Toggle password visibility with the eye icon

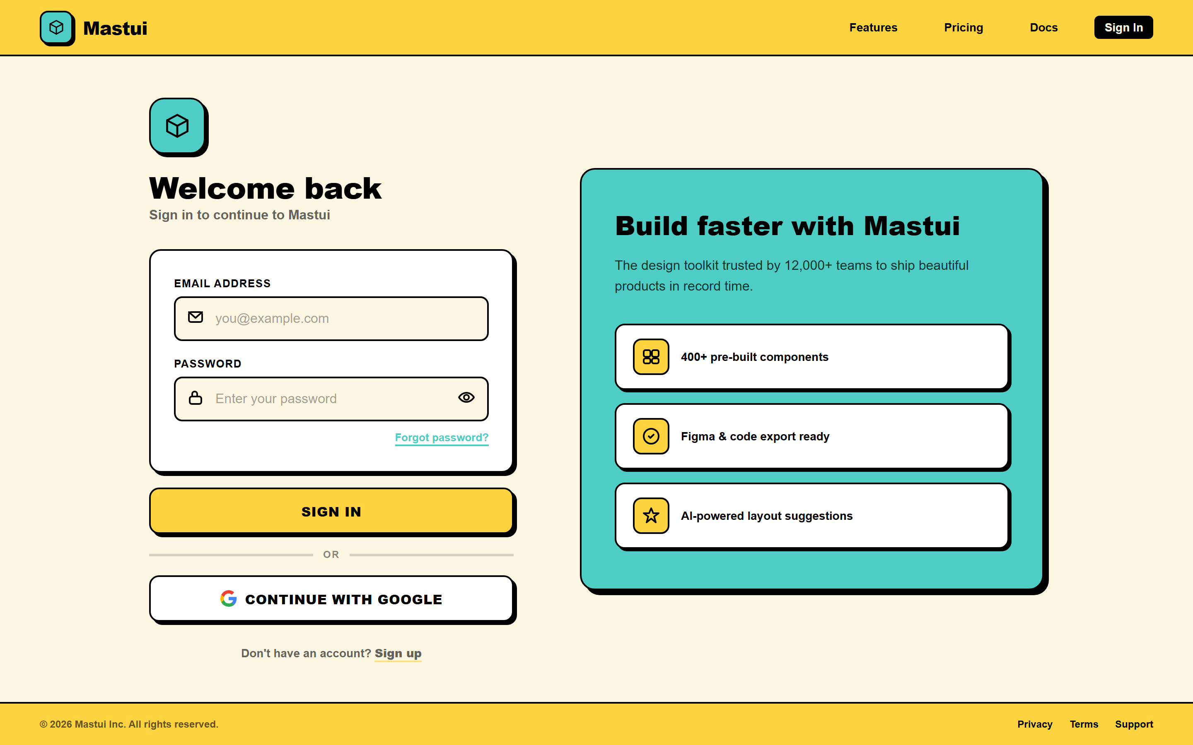tap(466, 397)
